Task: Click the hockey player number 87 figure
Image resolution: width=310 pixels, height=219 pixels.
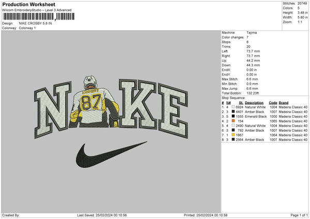Action: tap(94, 102)
